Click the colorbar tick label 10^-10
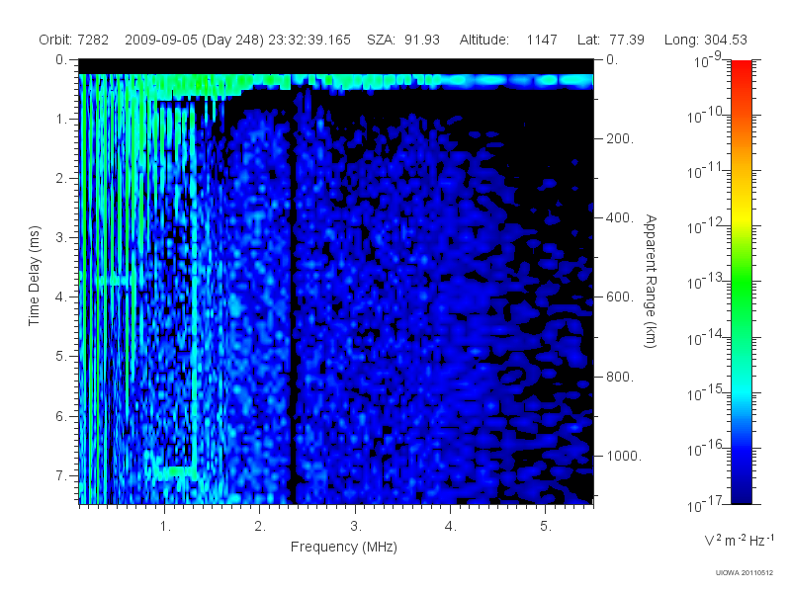Image resolution: width=791 pixels, height=593 pixels. click(x=706, y=116)
